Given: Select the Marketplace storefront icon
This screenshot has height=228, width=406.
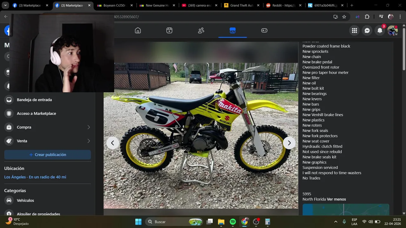Looking at the screenshot, I should click(x=232, y=30).
